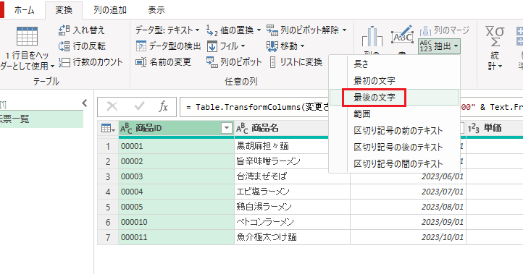Click リストに変換 icon
523x274 pixels.
tap(272, 62)
